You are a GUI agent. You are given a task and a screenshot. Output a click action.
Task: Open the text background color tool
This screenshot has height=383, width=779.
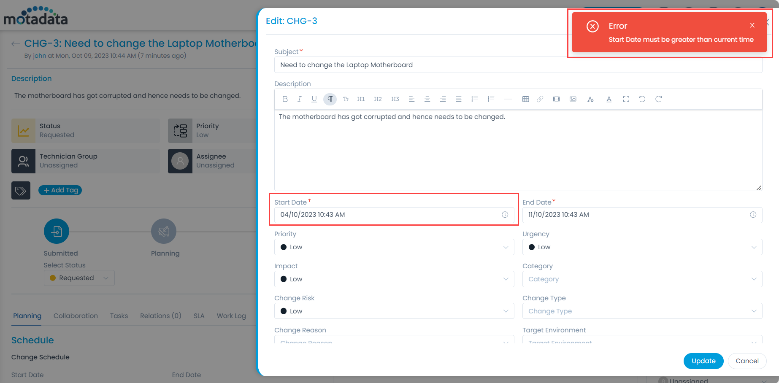(x=590, y=99)
